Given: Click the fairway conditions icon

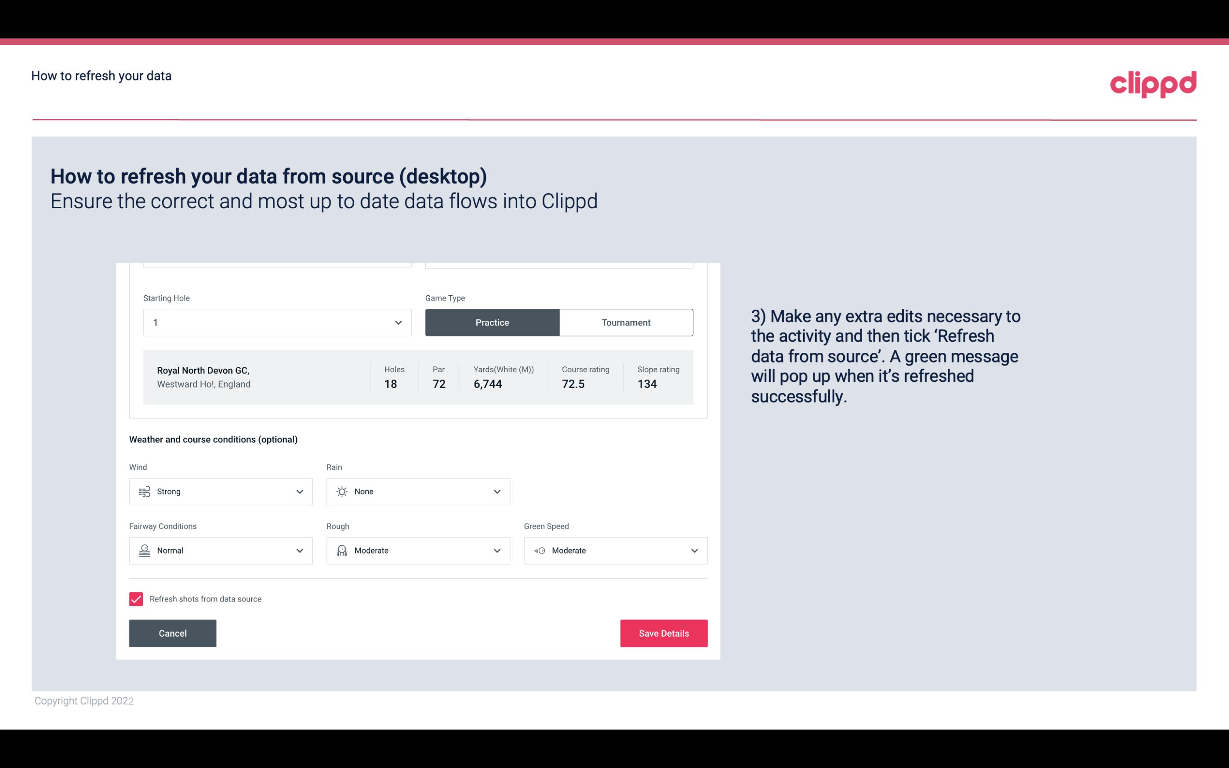Looking at the screenshot, I should coord(143,551).
